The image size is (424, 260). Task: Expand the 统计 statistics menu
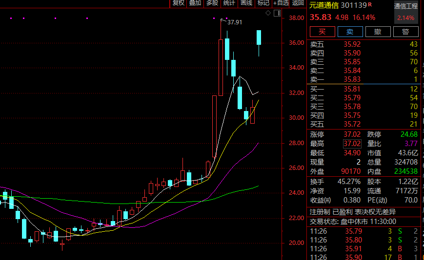[x=229, y=3]
